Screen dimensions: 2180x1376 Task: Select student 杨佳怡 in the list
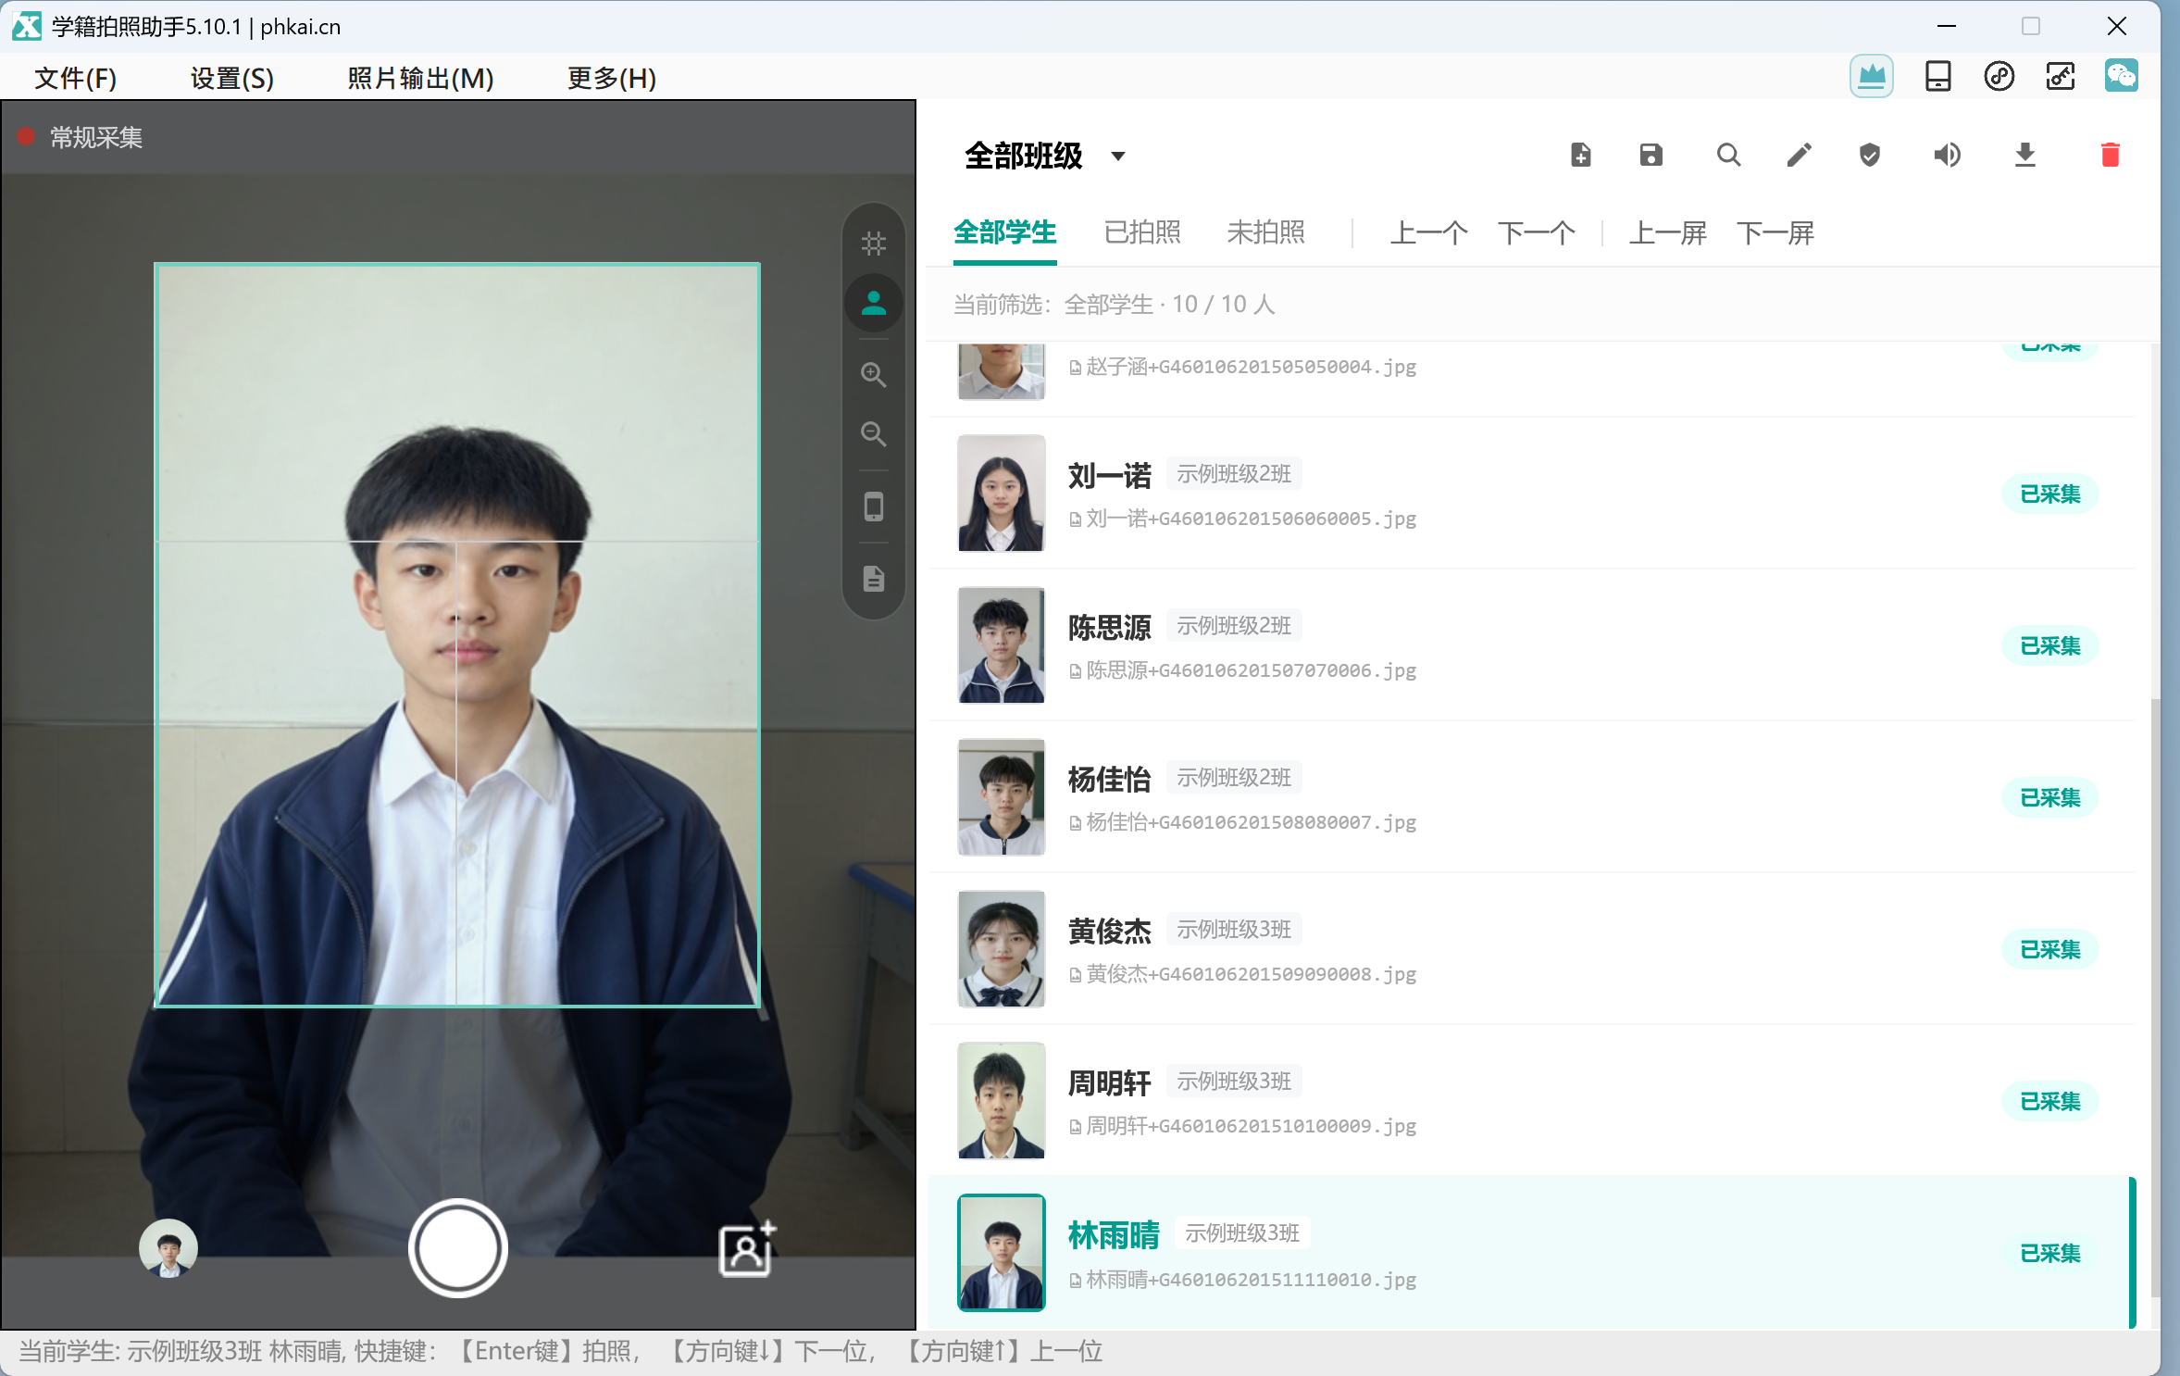1531,797
